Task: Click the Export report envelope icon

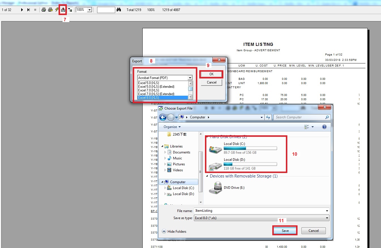Action: 63,10
